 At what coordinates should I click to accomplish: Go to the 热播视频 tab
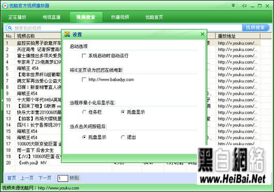pos(120,17)
